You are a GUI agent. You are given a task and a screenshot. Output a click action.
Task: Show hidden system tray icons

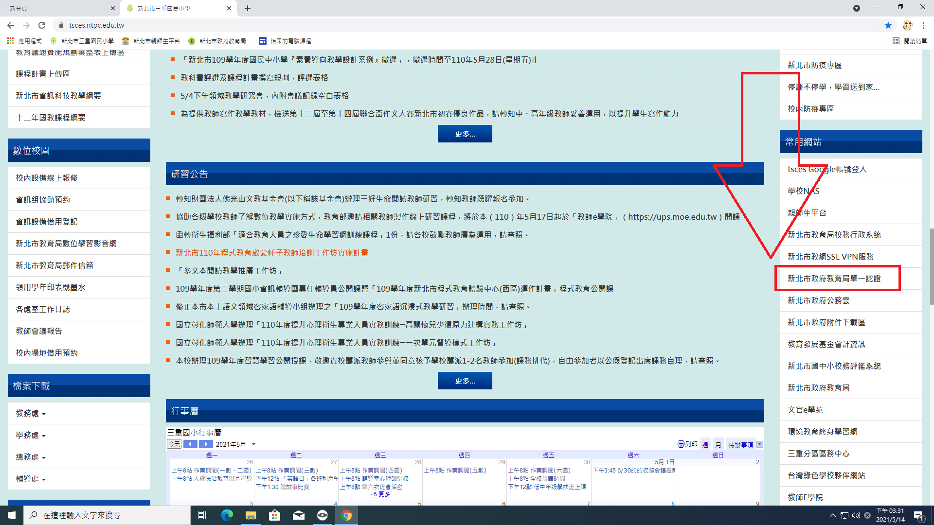pos(832,515)
